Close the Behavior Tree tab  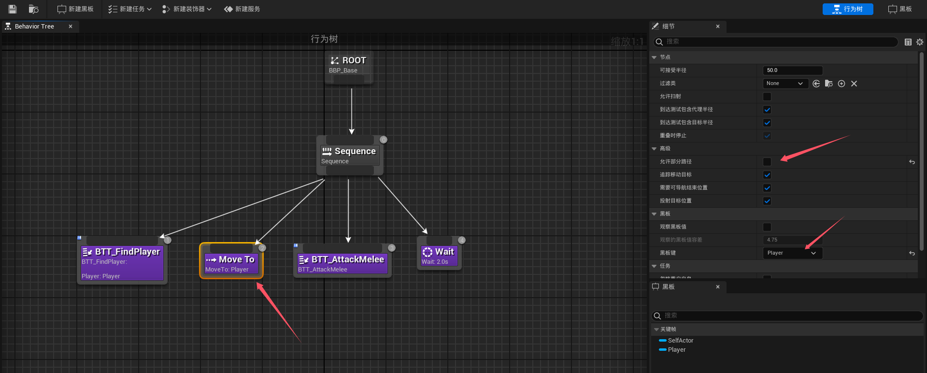(x=71, y=27)
